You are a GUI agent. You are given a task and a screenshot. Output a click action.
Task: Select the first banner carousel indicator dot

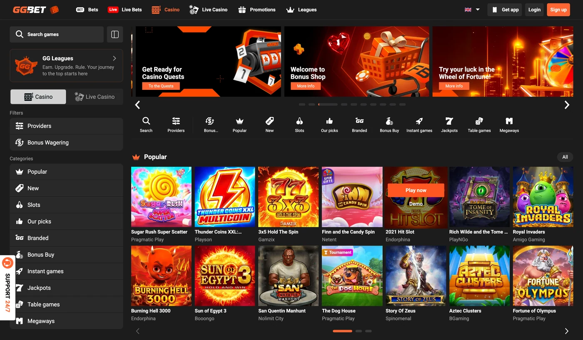click(302, 104)
